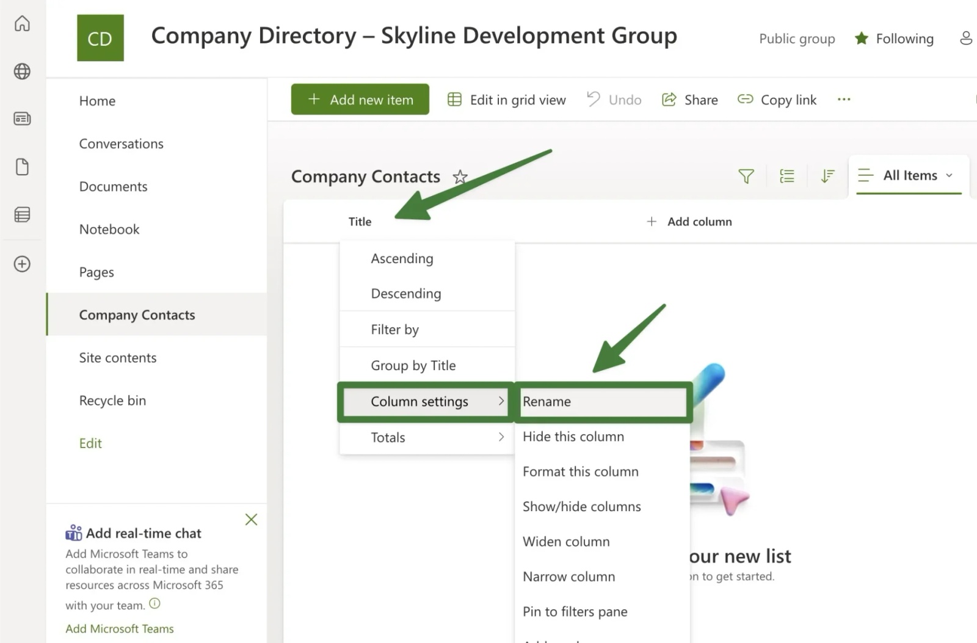Select Descending sort option

click(x=427, y=293)
